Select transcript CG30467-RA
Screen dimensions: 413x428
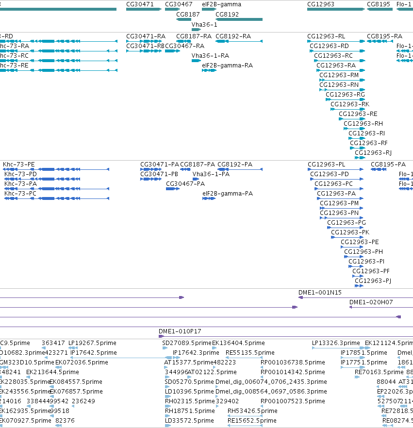click(172, 51)
